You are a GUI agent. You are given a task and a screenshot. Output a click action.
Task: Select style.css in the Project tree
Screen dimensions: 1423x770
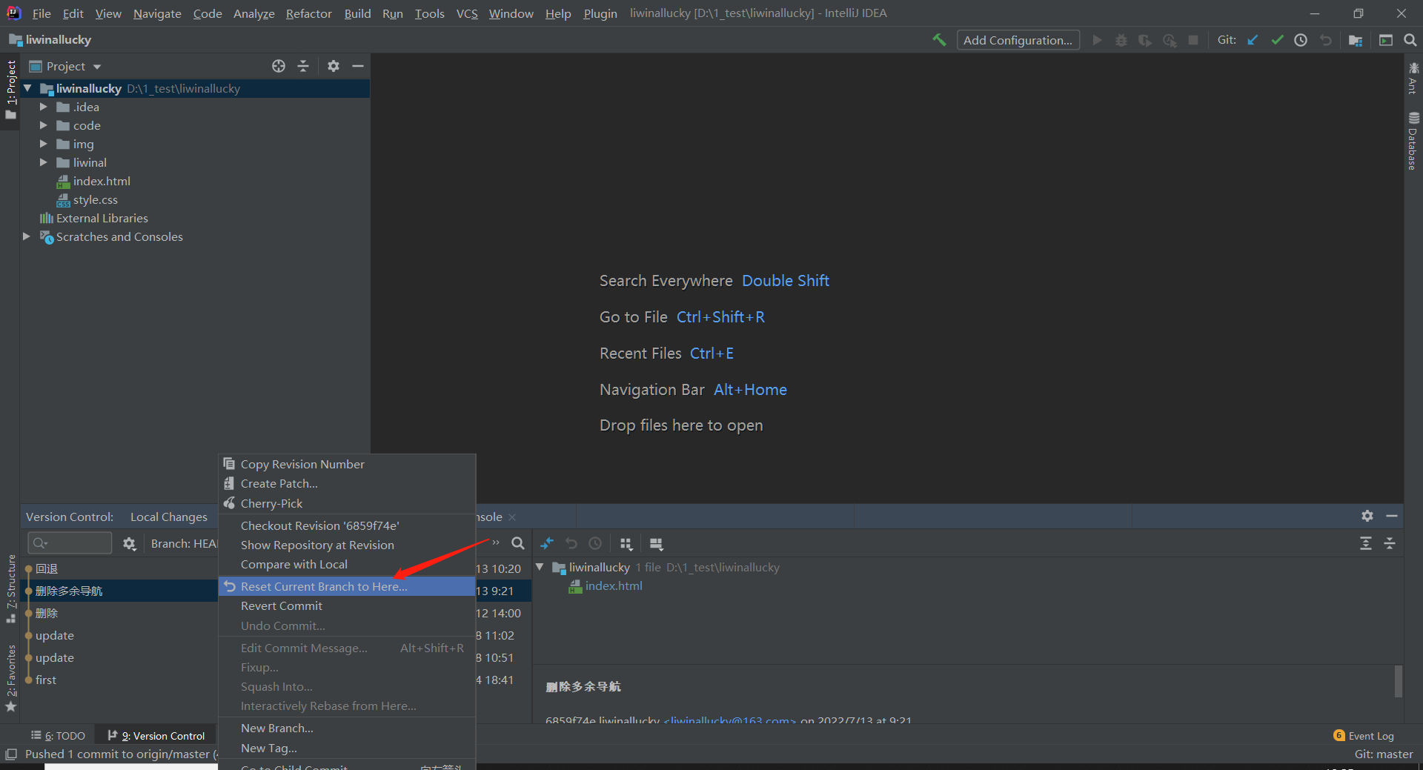(x=96, y=199)
